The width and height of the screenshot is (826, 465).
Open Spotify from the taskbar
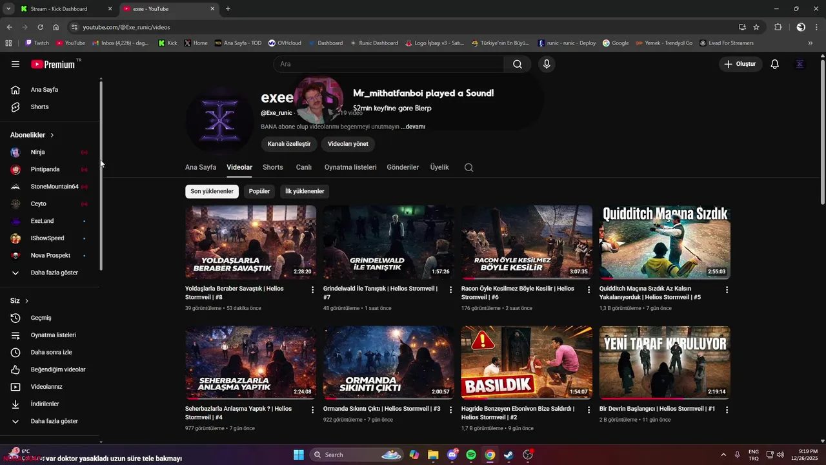[x=471, y=455]
